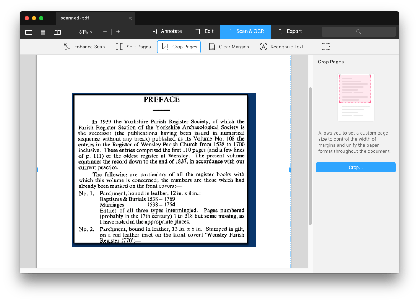This screenshot has height=302, width=419.
Task: Select the Split Pages tool
Action: (133, 47)
